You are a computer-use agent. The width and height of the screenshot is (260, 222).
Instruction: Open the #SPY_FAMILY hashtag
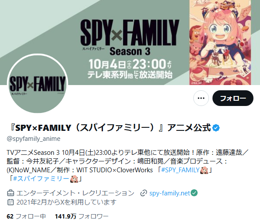(180, 170)
